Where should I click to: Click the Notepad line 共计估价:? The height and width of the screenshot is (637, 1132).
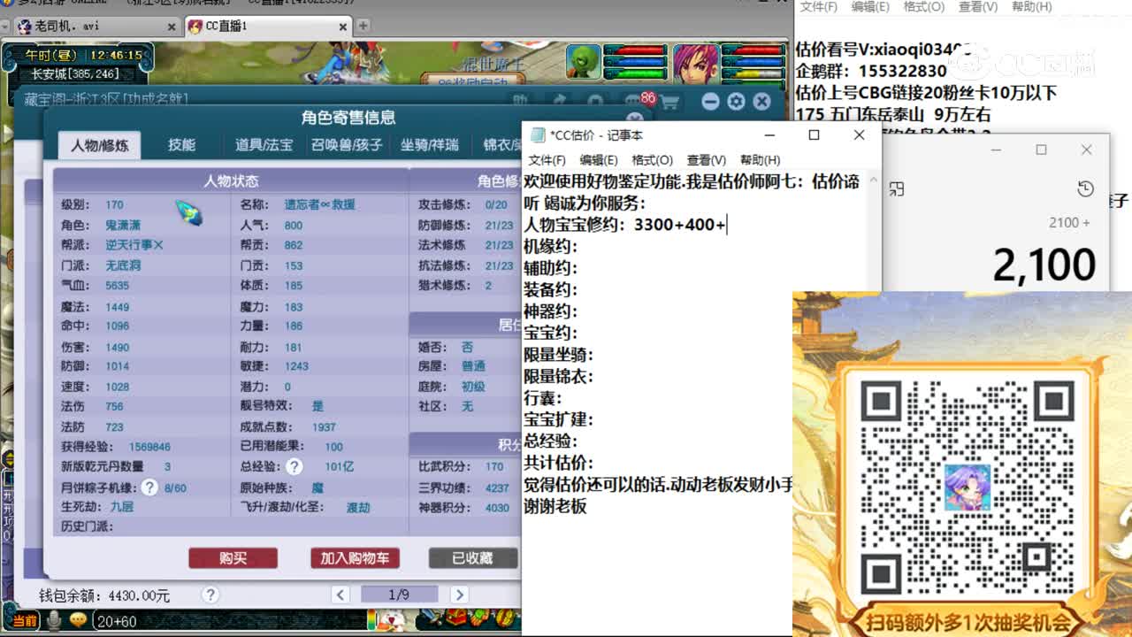(x=558, y=463)
